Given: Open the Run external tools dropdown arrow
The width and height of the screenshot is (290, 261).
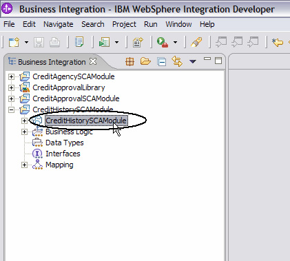Looking at the screenshot, I should click(175, 42).
